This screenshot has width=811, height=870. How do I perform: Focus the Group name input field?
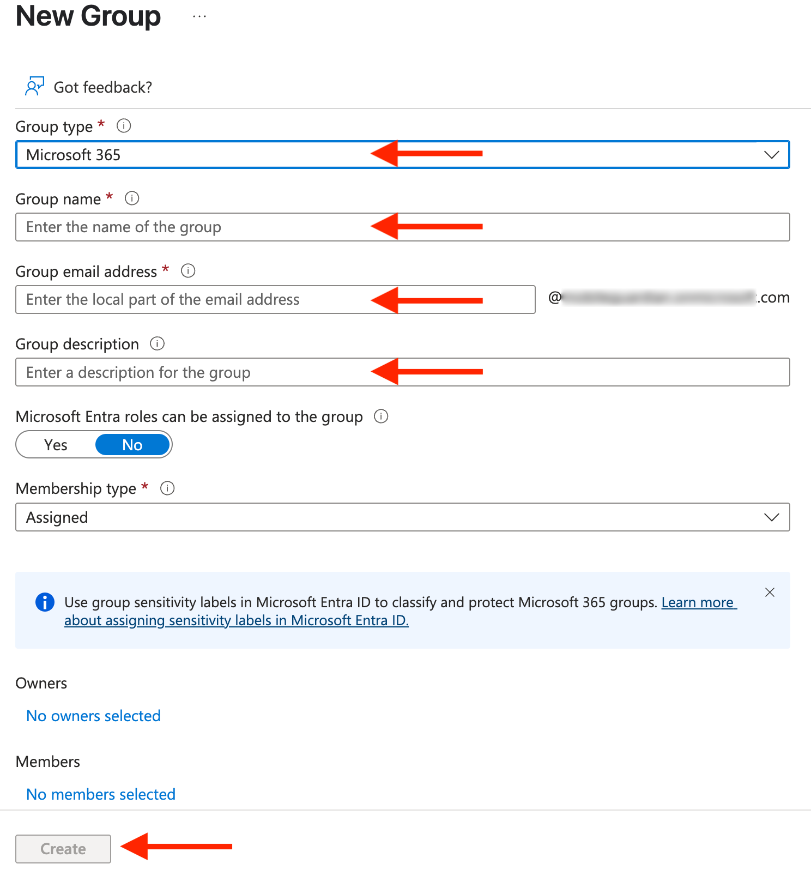(403, 227)
